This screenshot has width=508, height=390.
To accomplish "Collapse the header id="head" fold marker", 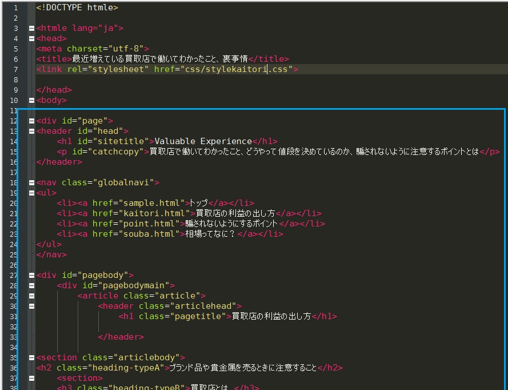I will click(31, 131).
